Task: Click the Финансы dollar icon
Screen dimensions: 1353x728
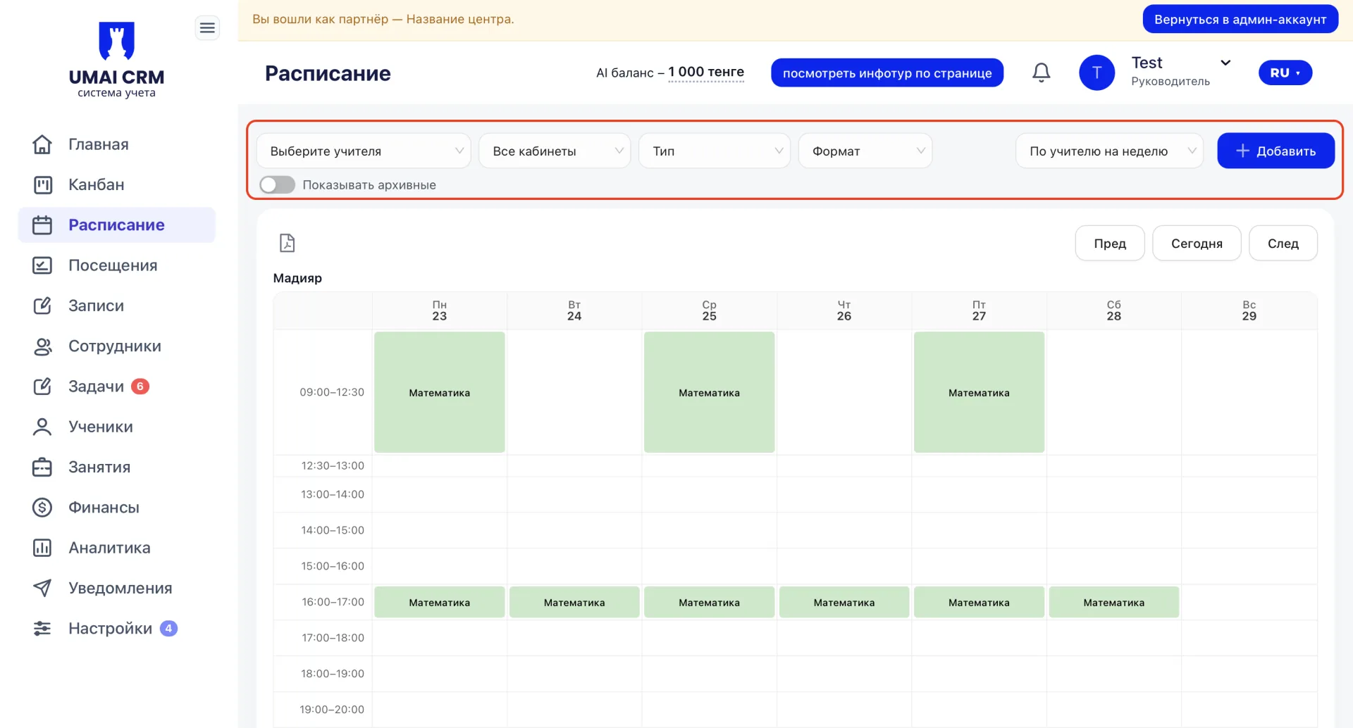Action: pos(42,508)
